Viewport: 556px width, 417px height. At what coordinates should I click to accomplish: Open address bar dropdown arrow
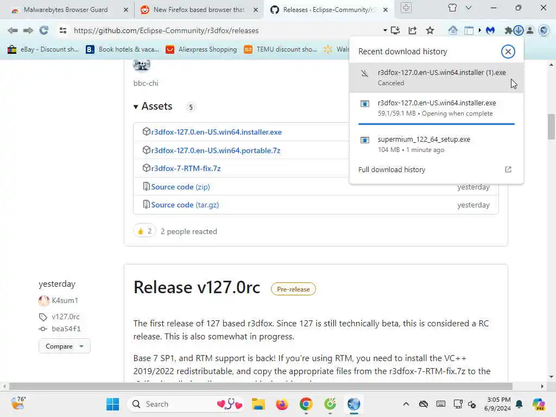pyautogui.click(x=385, y=30)
